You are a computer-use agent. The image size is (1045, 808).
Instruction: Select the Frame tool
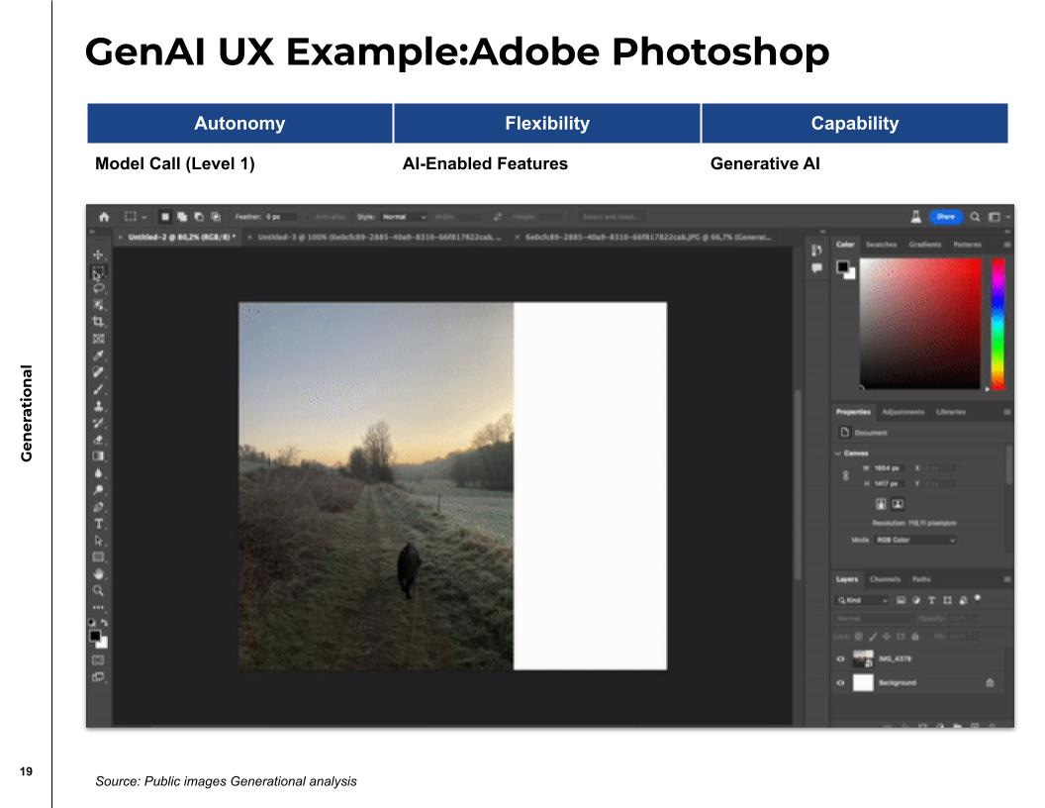coord(98,338)
